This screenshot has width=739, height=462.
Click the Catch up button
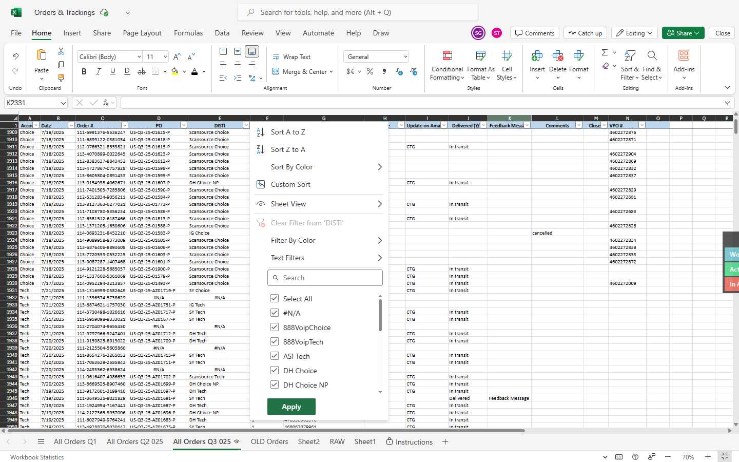coord(585,33)
